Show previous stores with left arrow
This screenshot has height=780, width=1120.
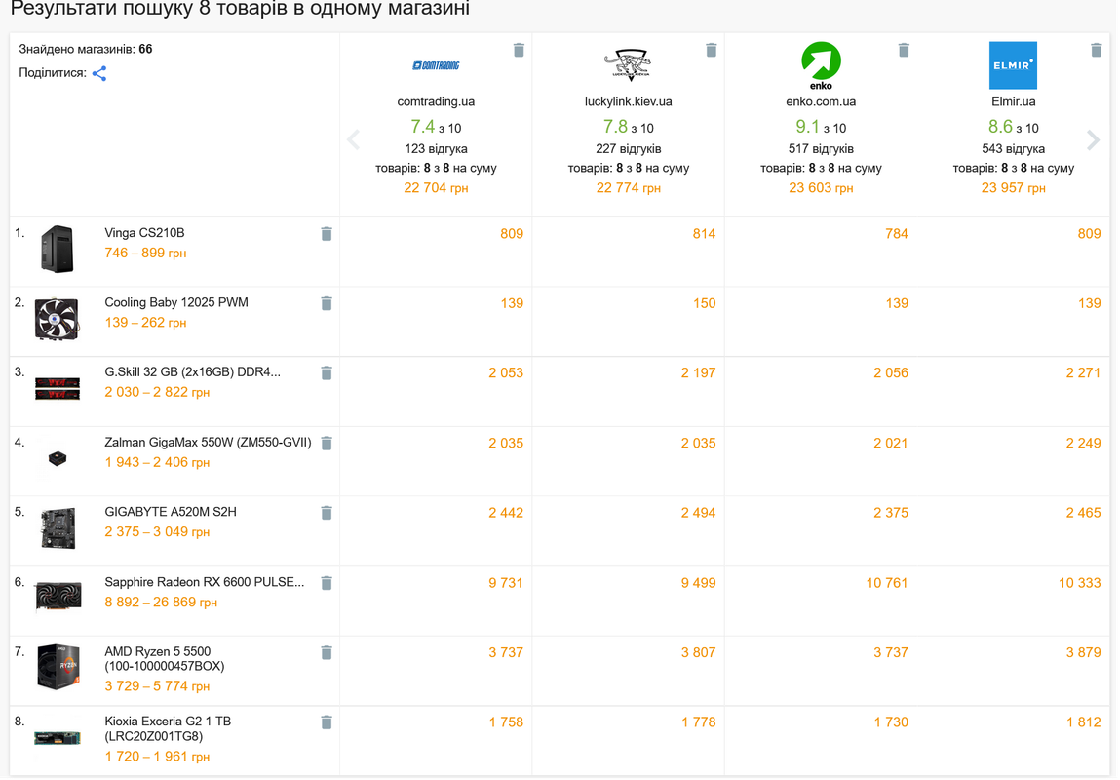pyautogui.click(x=354, y=140)
